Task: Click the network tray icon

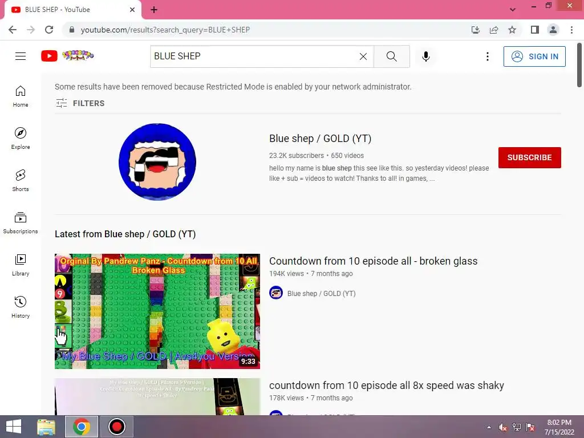Action: click(x=517, y=427)
